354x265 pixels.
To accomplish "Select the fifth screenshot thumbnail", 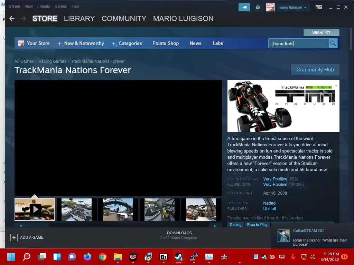I will [201, 209].
